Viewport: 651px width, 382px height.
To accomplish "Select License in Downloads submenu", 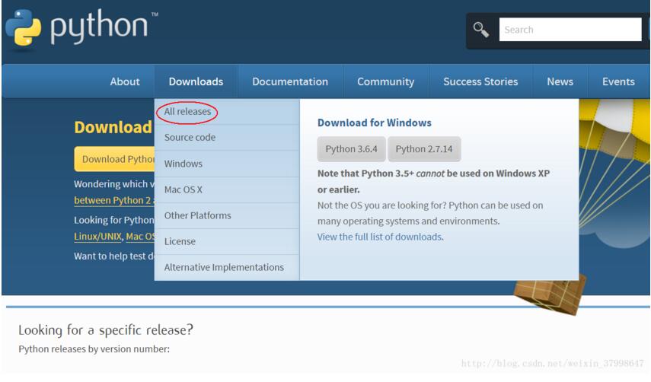I will pos(227,241).
